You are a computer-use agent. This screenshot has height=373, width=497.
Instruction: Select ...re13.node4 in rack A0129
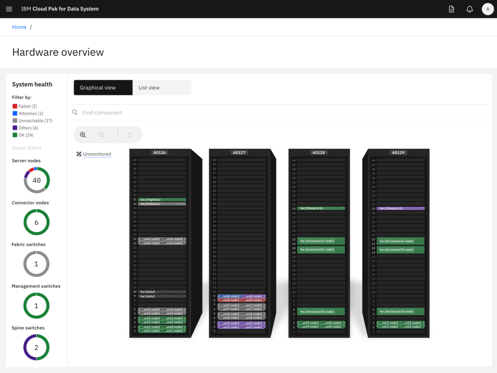tap(413, 323)
